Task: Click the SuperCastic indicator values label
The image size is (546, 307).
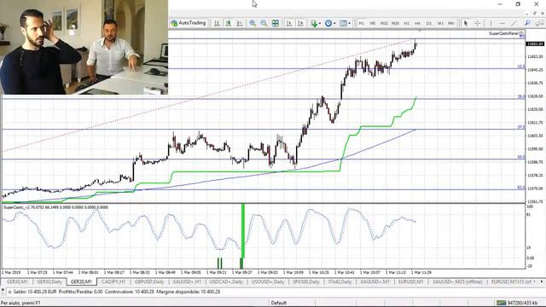Action: [x=55, y=207]
